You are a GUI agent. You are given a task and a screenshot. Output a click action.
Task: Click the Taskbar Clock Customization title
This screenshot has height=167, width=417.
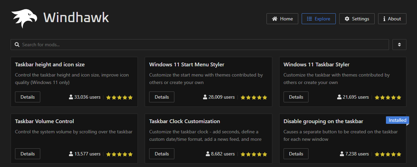[x=185, y=121]
